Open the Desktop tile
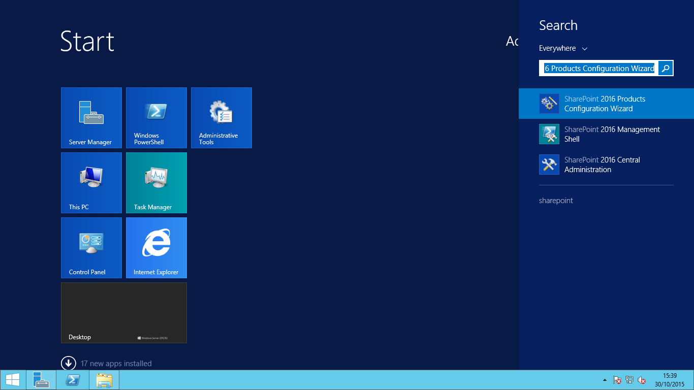Screen dimensions: 694x390 click(124, 313)
